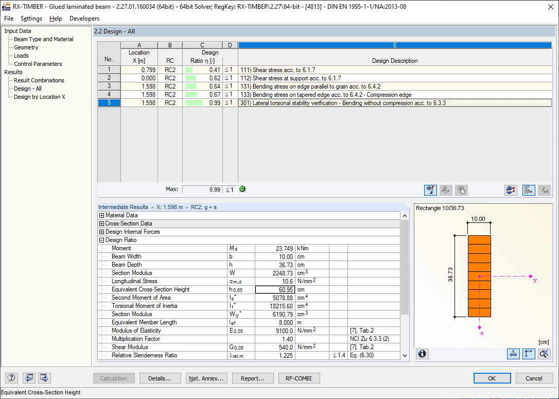
Task: Expand the Material Data section
Action: pos(101,215)
